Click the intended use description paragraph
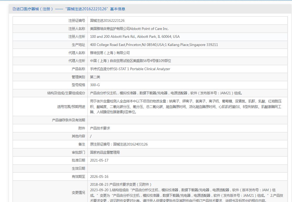Viewport: 292px width, 202px height. click(x=186, y=106)
